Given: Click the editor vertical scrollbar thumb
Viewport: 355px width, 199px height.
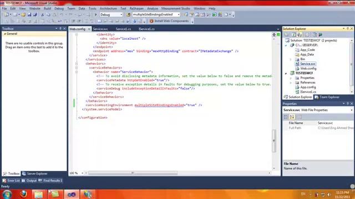Looking at the screenshot, I should coord(274,141).
